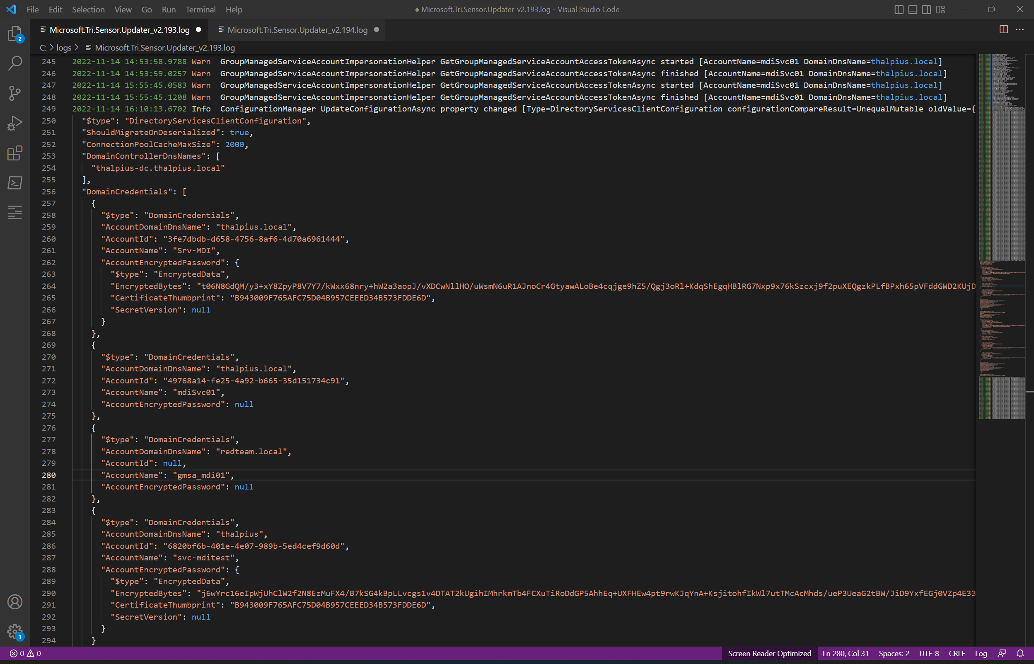Open the Source Control view
Image resolution: width=1034 pixels, height=664 pixels.
(14, 93)
